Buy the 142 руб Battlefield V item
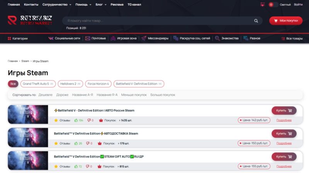309x173 pixels. [284, 110]
